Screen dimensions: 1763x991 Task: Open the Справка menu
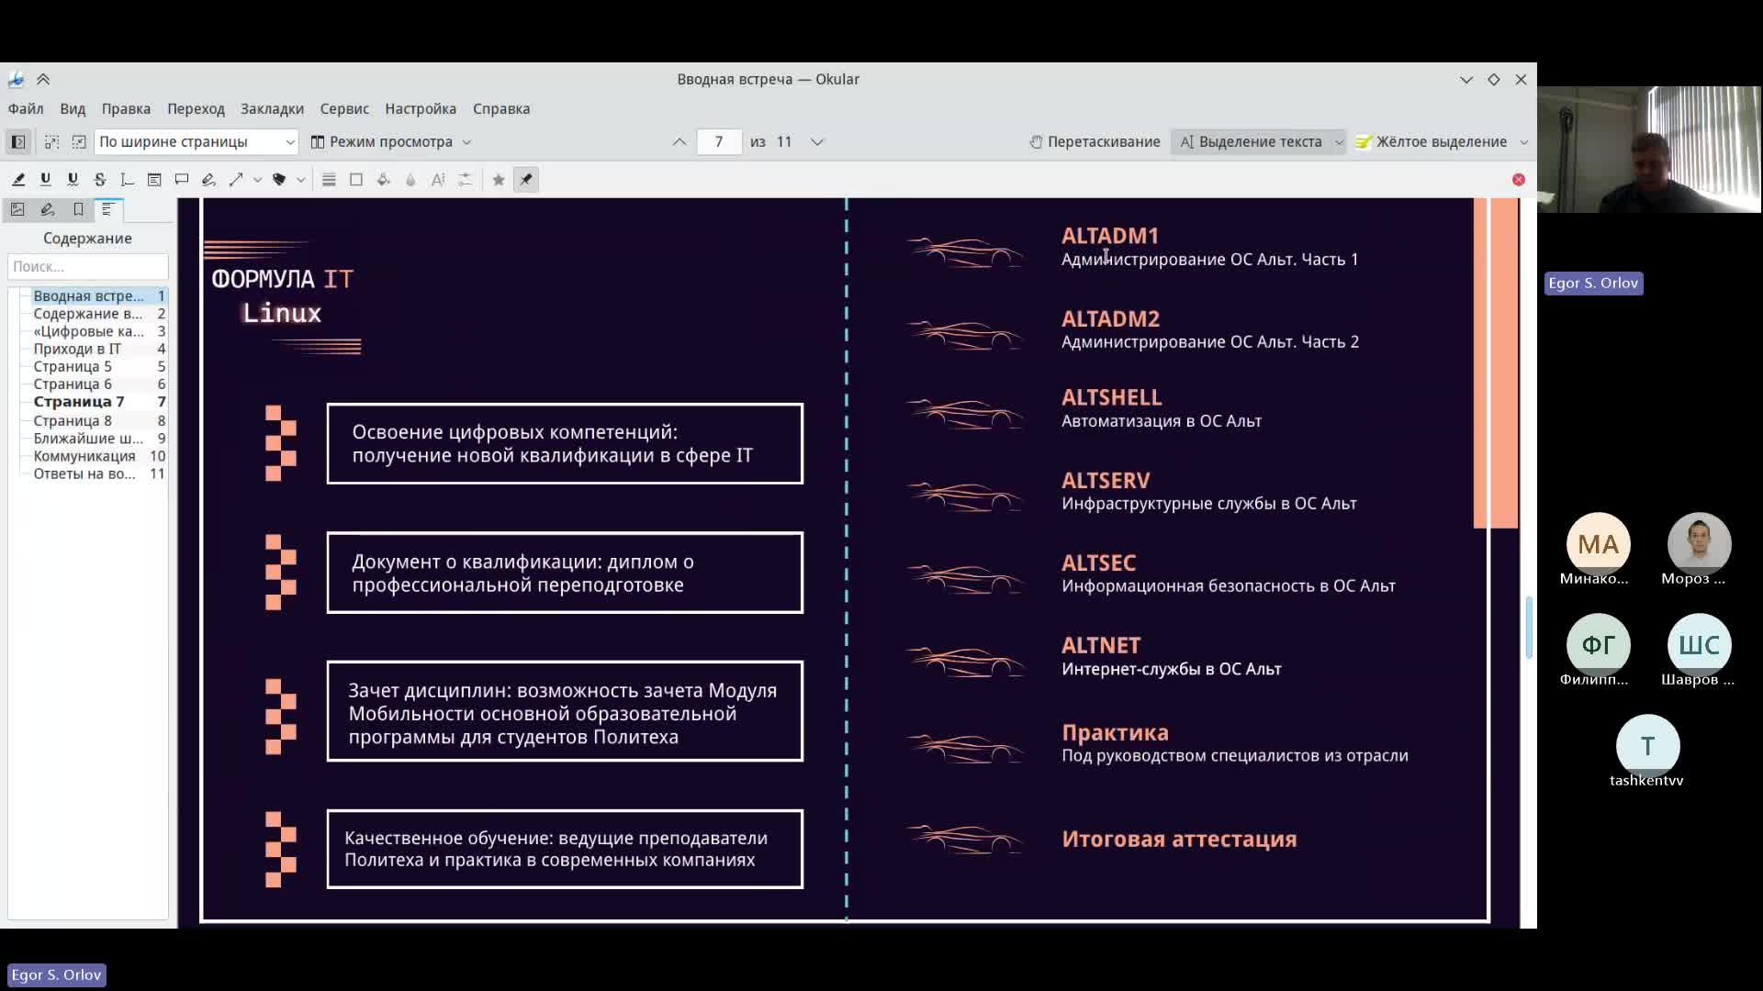[501, 108]
